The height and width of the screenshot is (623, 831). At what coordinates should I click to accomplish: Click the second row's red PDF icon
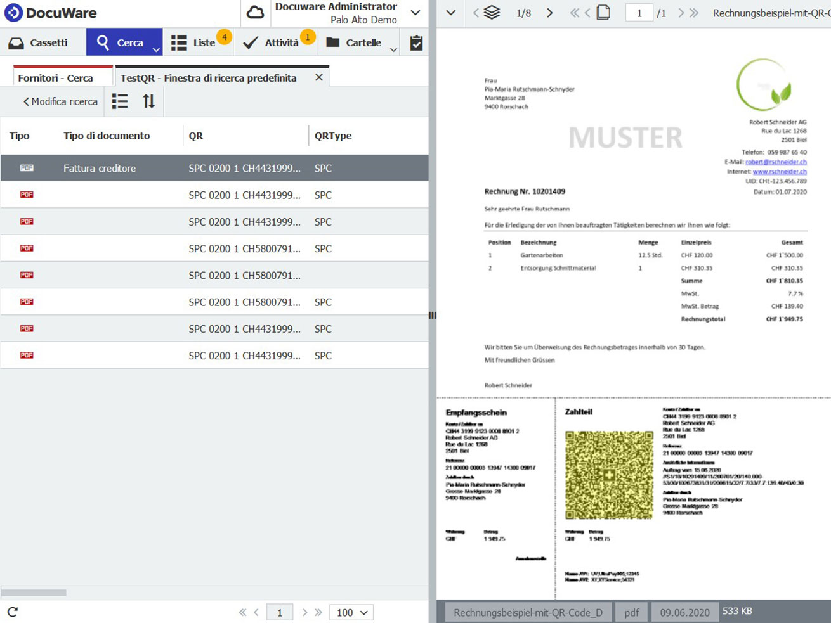tap(27, 195)
